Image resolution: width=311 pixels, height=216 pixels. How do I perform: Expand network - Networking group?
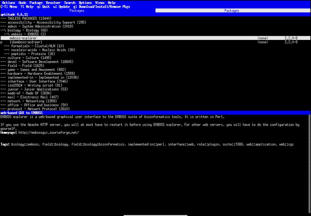point(28,101)
